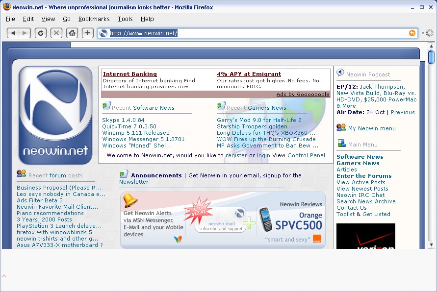Viewport: 437px width, 292px height.
Task: Open QuickTime 7.0.3.50 article
Action: click(129, 126)
